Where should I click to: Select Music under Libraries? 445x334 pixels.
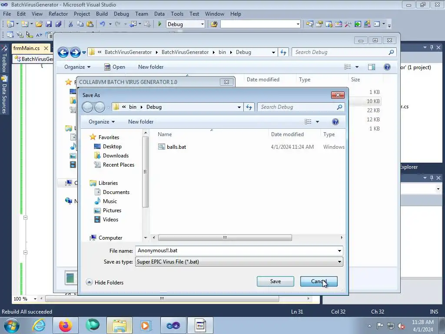(x=105, y=201)
